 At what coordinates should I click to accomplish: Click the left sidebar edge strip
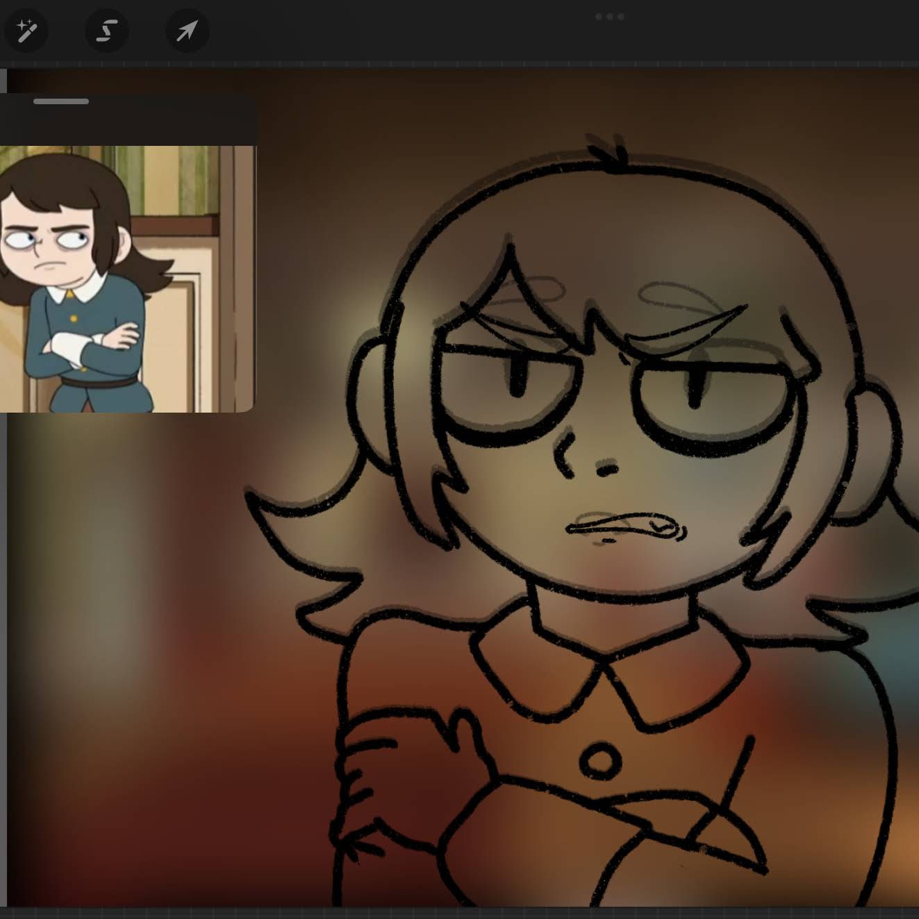point(3,486)
